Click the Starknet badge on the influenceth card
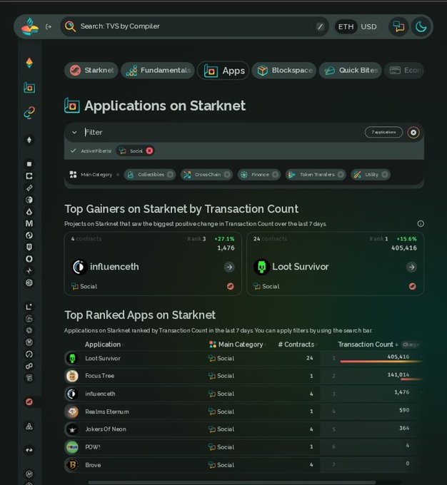Screen dimensions: 447x485 [230, 287]
